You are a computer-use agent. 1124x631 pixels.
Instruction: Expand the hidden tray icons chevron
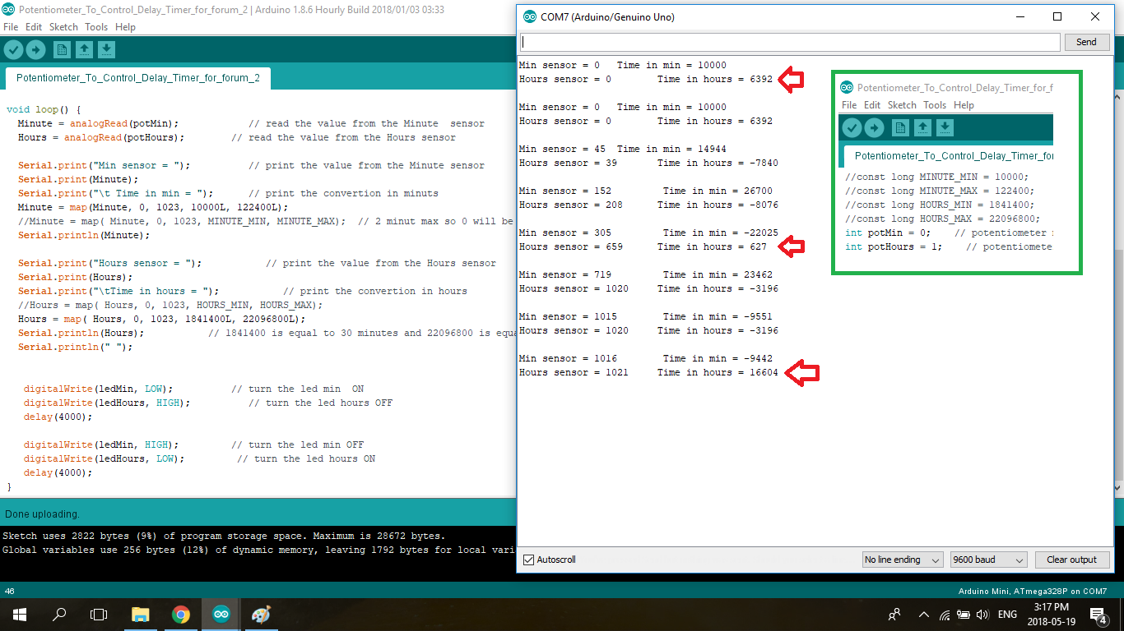coord(924,615)
